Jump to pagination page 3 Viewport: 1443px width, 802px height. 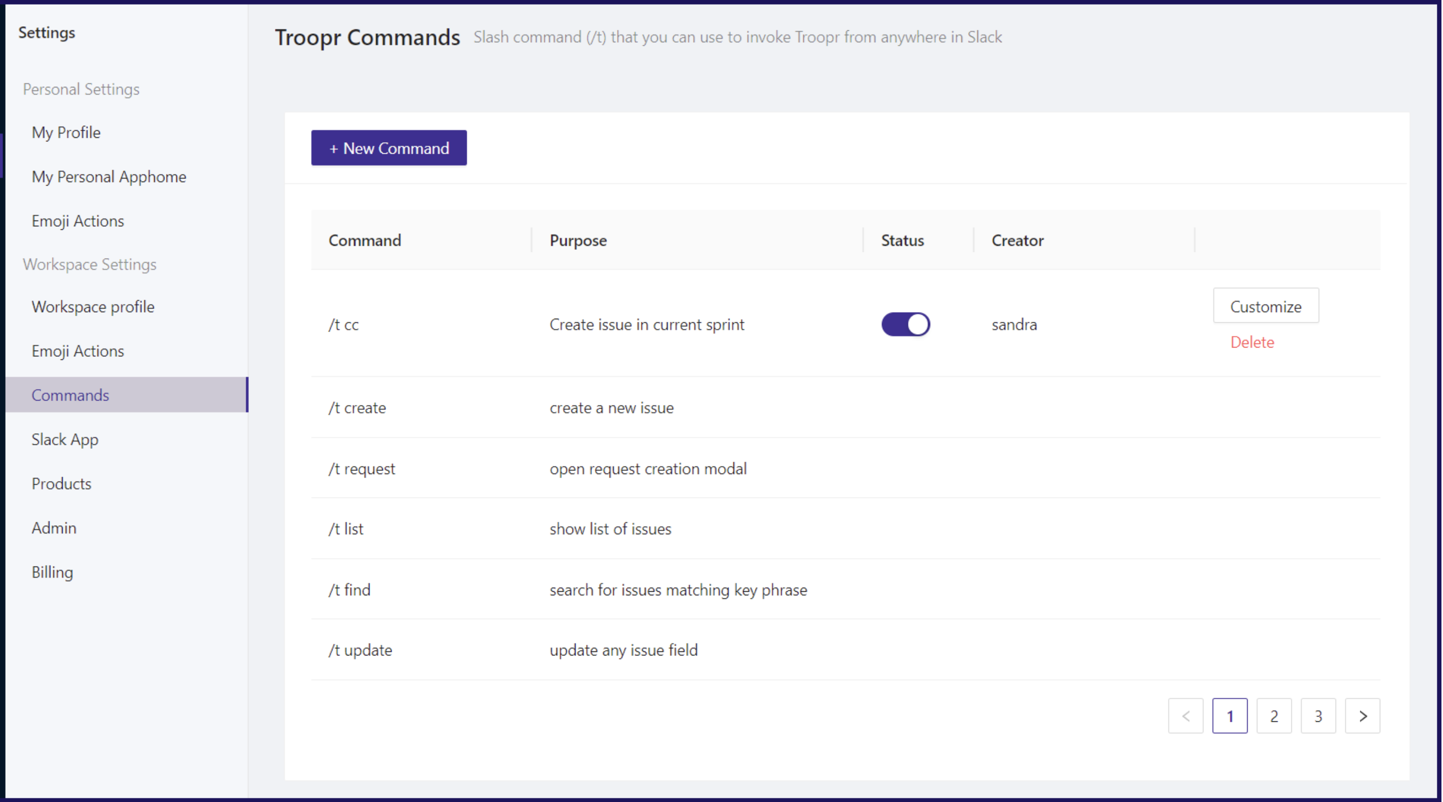tap(1318, 716)
